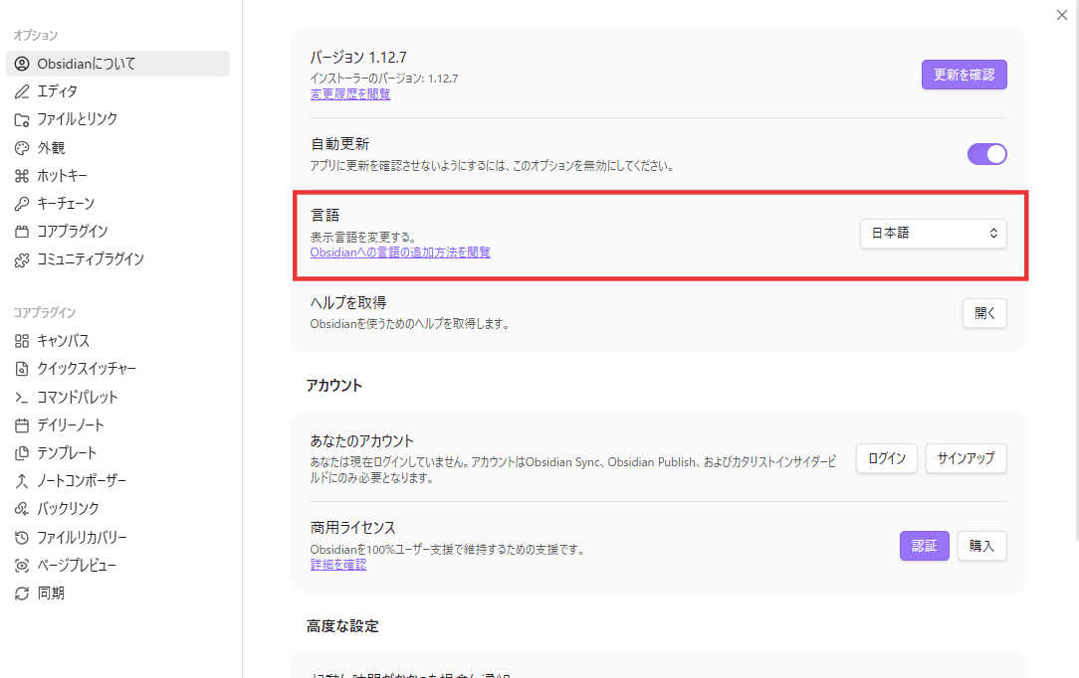
Task: Follow the Obsidianへの言語の追加方法を閲覧 link
Action: coord(400,253)
